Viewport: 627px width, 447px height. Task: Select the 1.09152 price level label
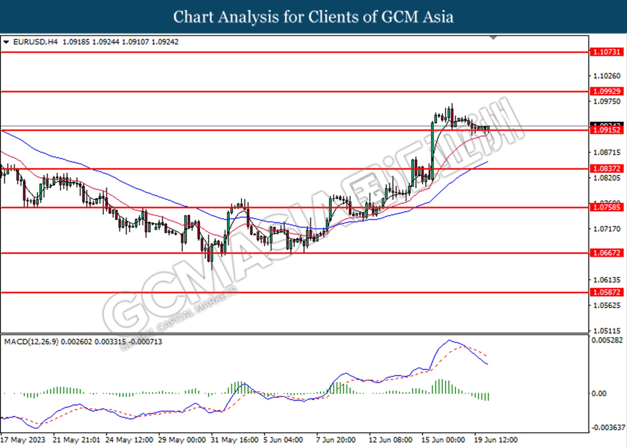tap(607, 130)
